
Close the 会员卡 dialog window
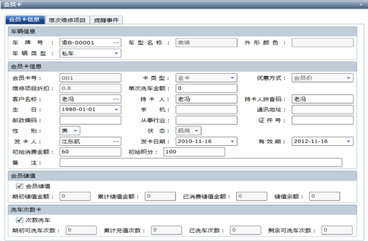[x=361, y=5]
